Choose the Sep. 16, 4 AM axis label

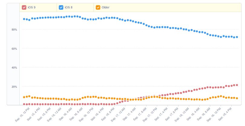tap(65, 114)
